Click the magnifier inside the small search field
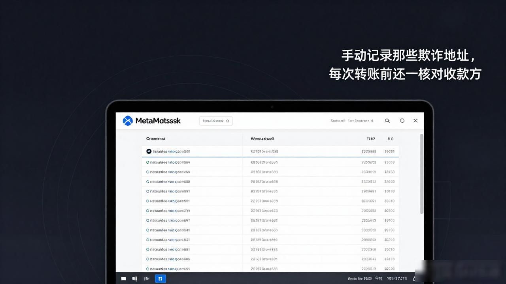 [x=228, y=121]
